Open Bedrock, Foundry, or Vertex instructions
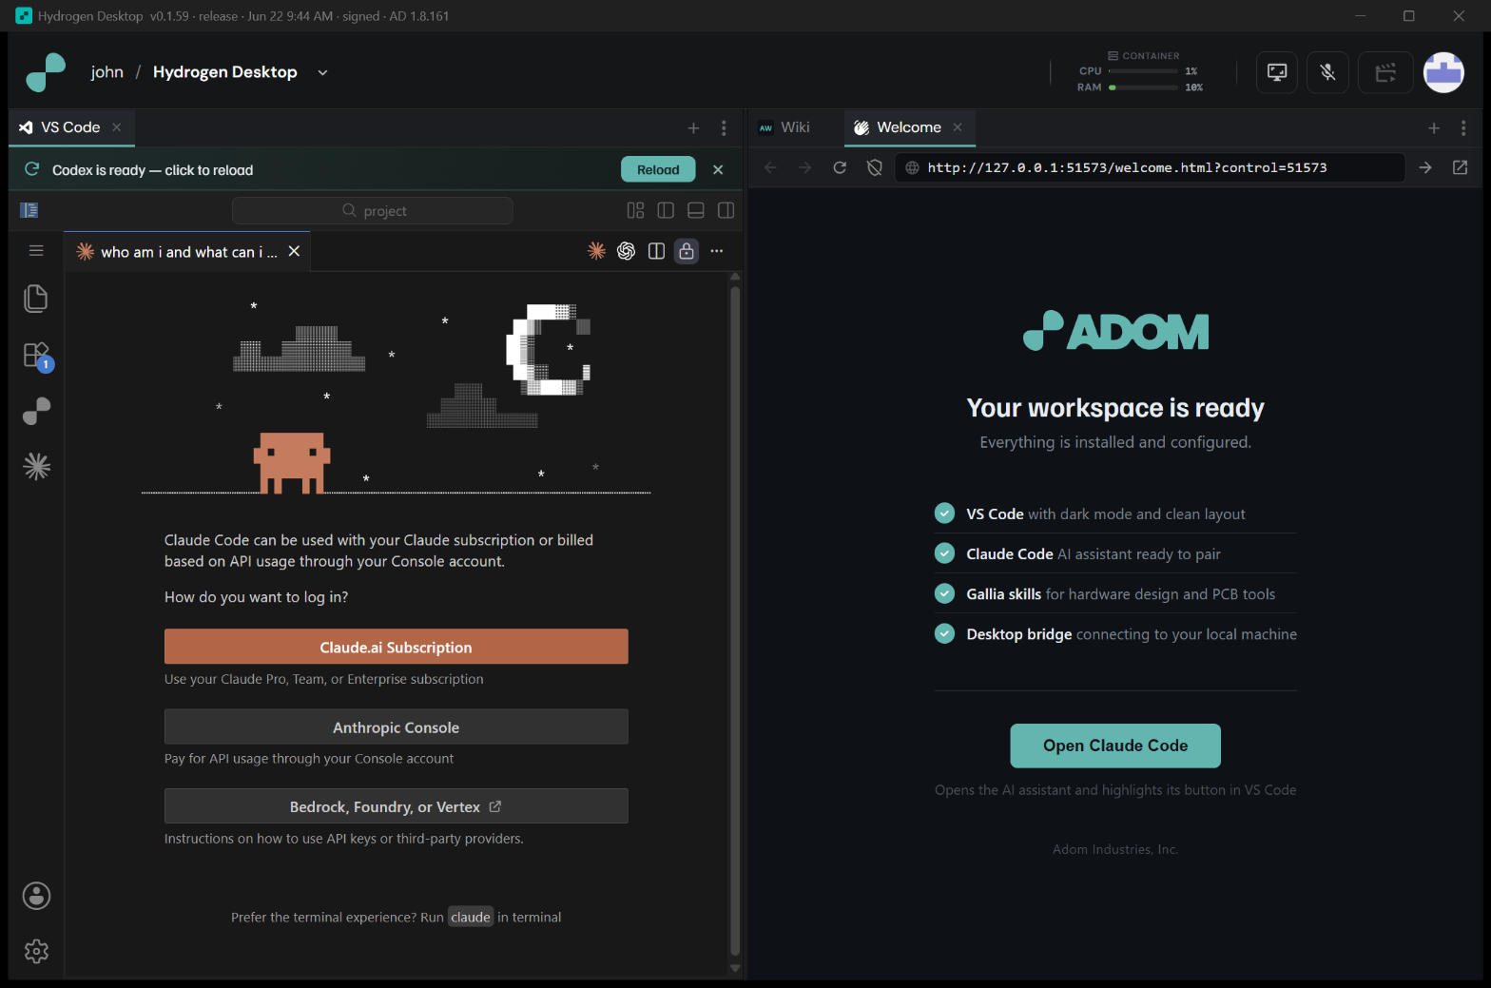The height and width of the screenshot is (988, 1491). click(x=396, y=806)
